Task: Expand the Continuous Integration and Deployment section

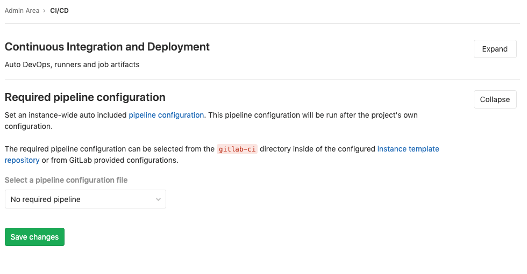Action: pos(494,49)
